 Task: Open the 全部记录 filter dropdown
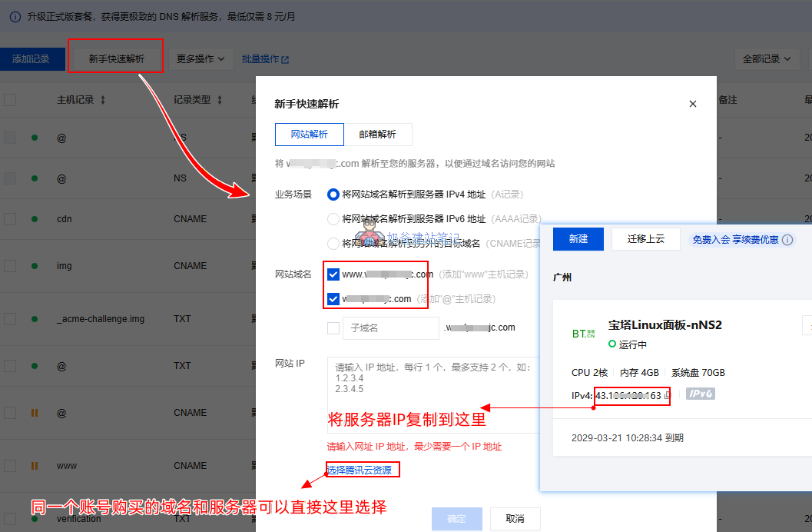(765, 58)
